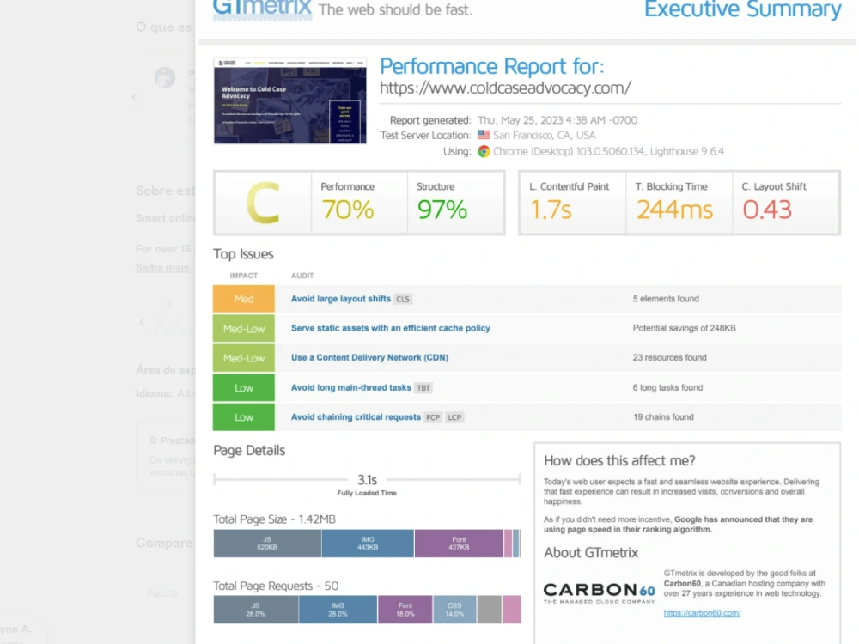Open Avoid chaining critical requests audit
Image resolution: width=859 pixels, height=644 pixels.
pyautogui.click(x=356, y=416)
